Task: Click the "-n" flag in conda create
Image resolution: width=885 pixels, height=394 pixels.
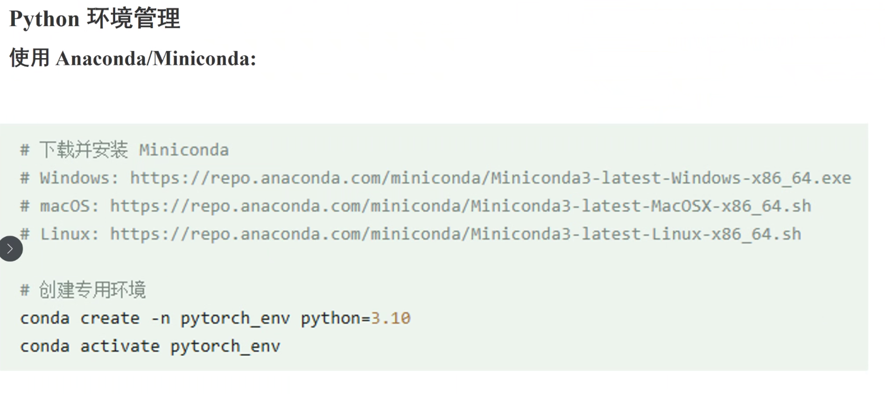Action: pyautogui.click(x=160, y=319)
